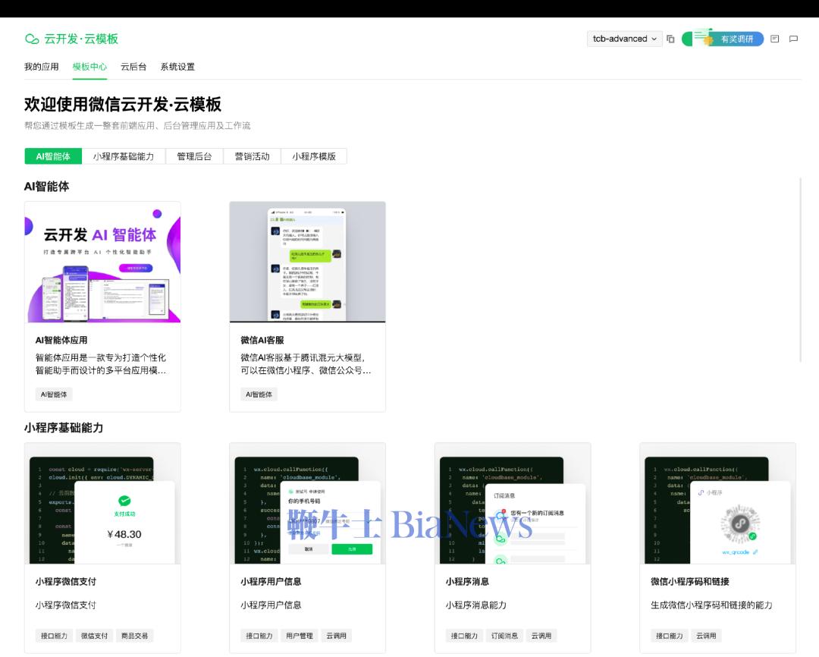Expand the tcb-advanced environment dropdown
Viewport: 819px width, 657px height.
(x=625, y=39)
